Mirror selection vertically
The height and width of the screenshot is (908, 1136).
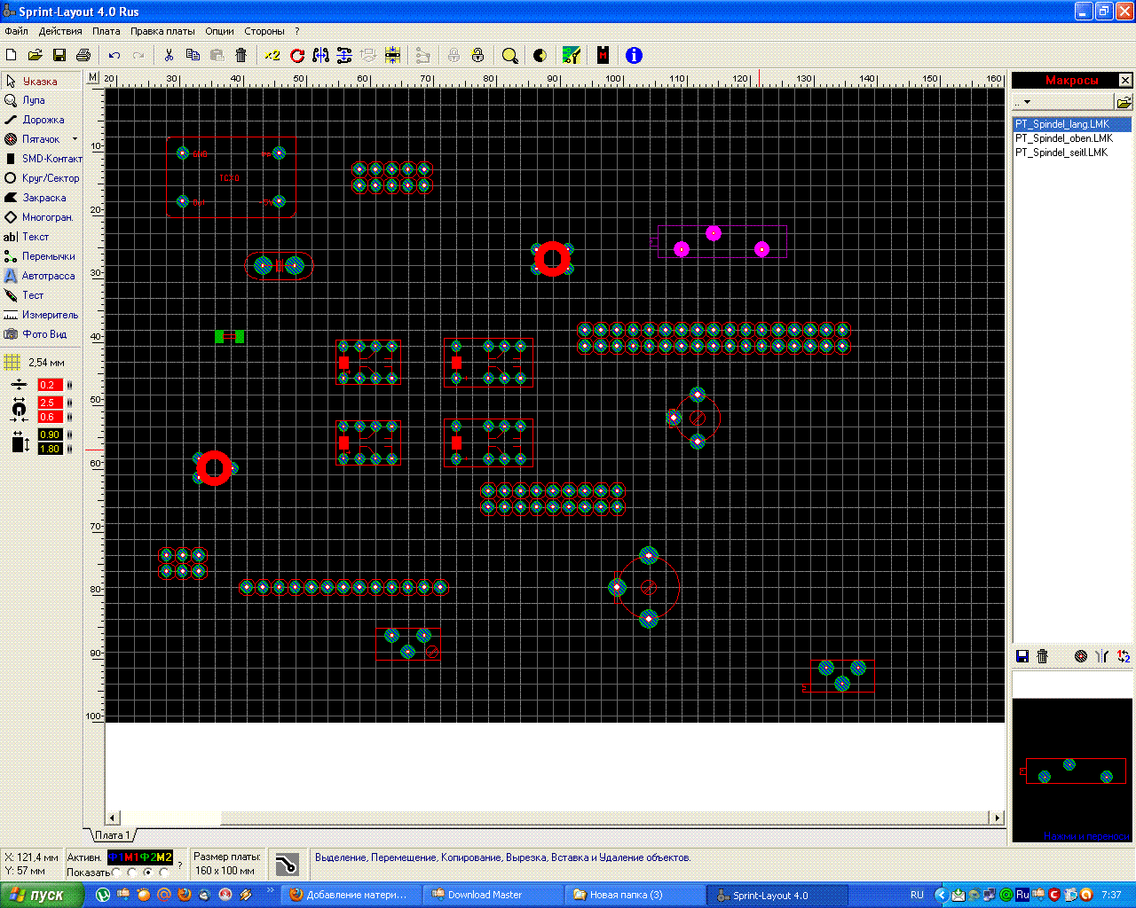click(x=344, y=55)
